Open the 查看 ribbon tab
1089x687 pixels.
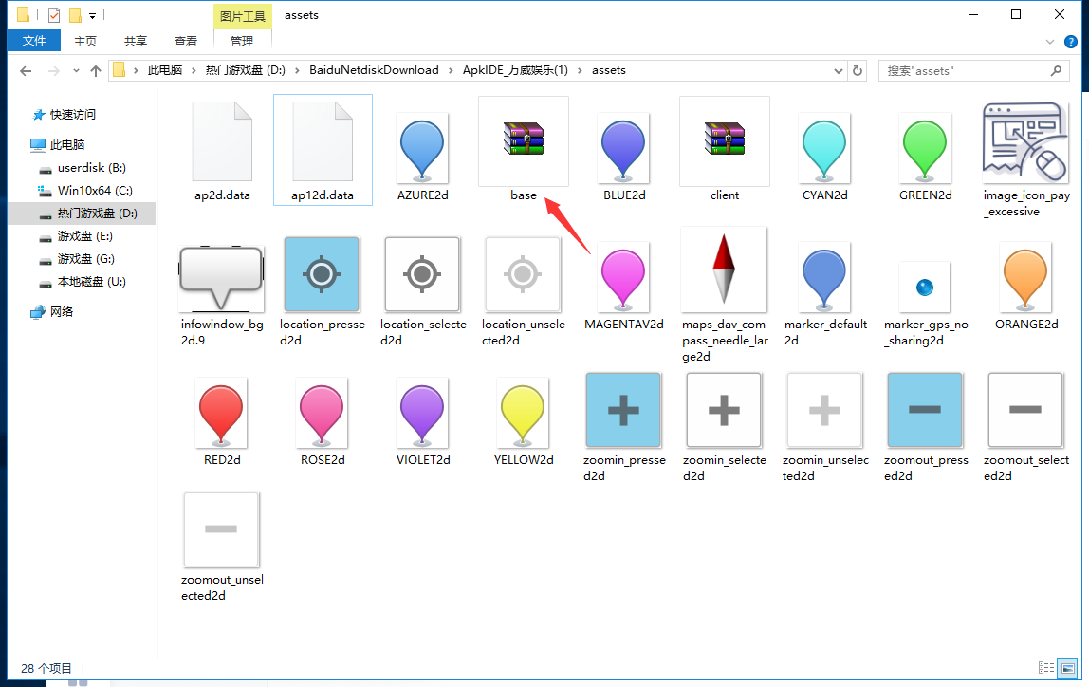click(x=185, y=41)
